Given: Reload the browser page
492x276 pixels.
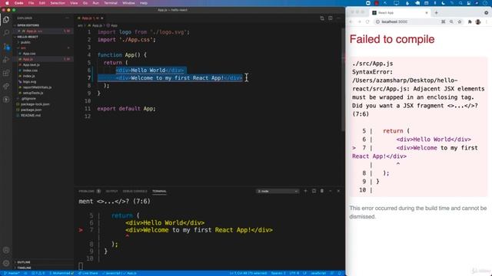Looking at the screenshot, I should [367, 22].
